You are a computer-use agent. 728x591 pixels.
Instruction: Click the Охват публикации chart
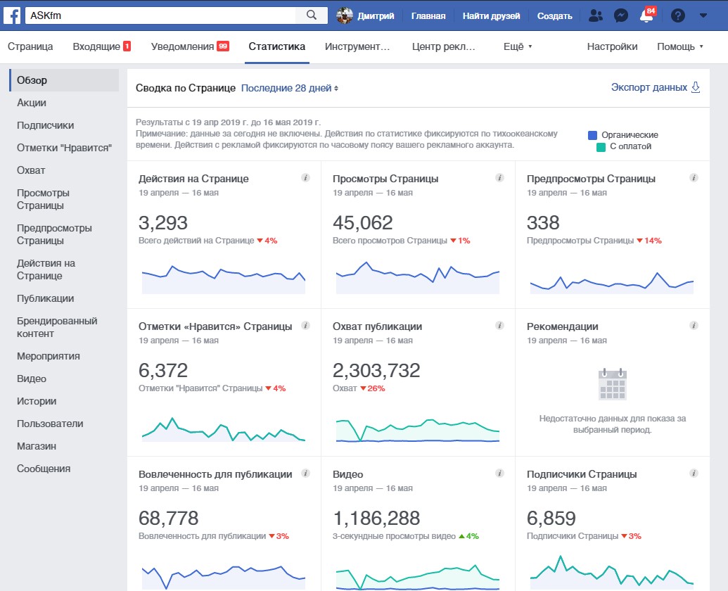[x=417, y=431]
